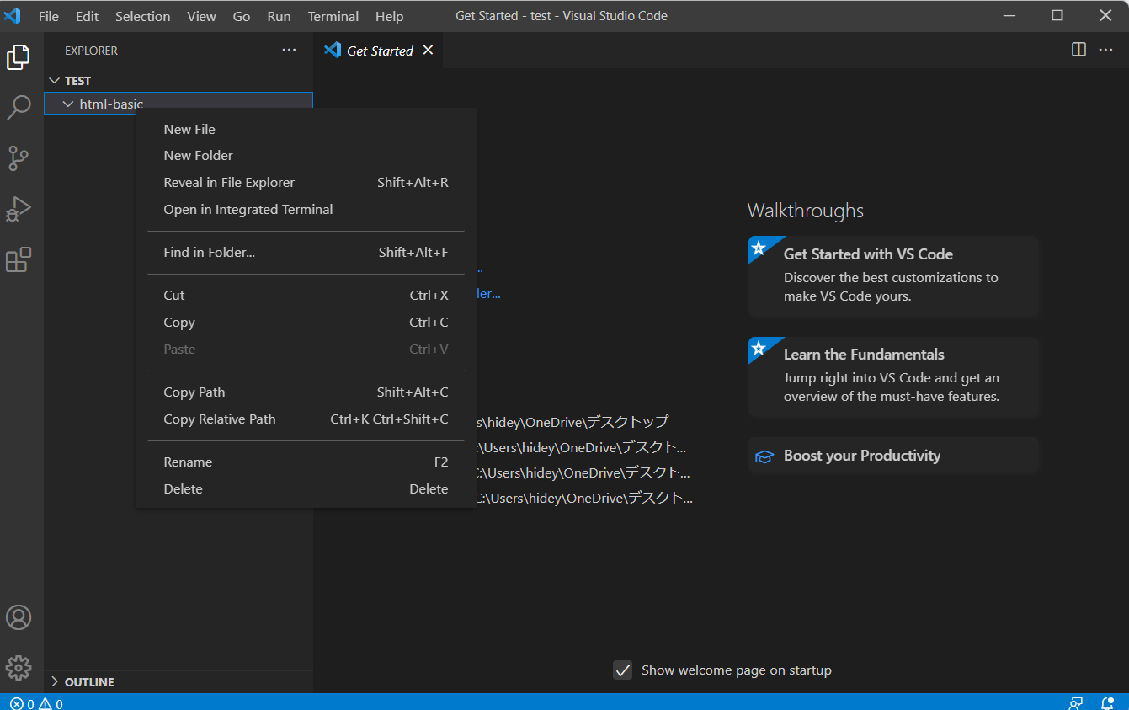Click the html-basic folder name
This screenshot has height=710, width=1129.
point(111,104)
